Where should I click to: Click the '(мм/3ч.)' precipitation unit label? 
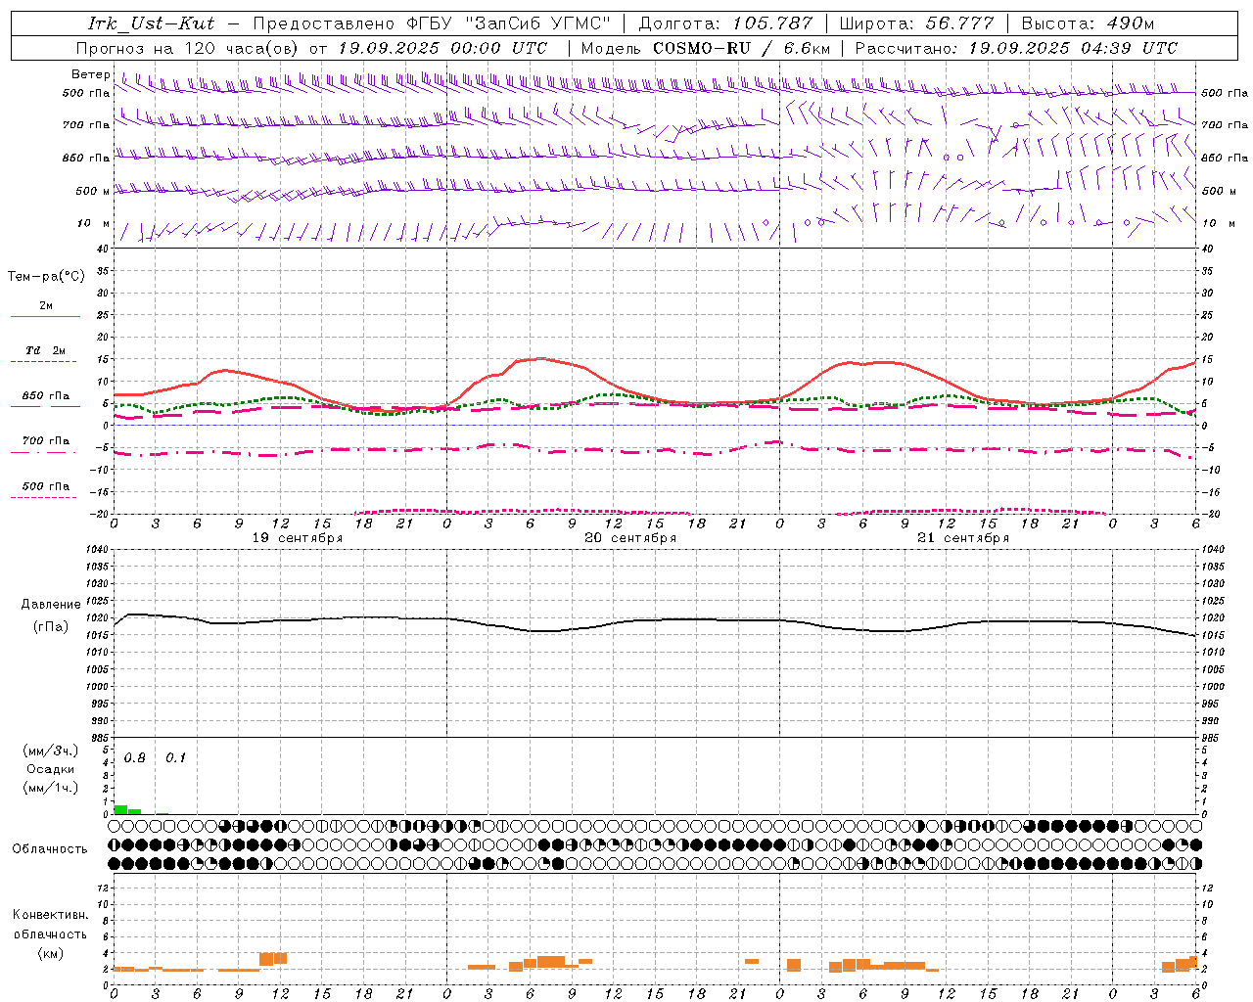(50, 751)
